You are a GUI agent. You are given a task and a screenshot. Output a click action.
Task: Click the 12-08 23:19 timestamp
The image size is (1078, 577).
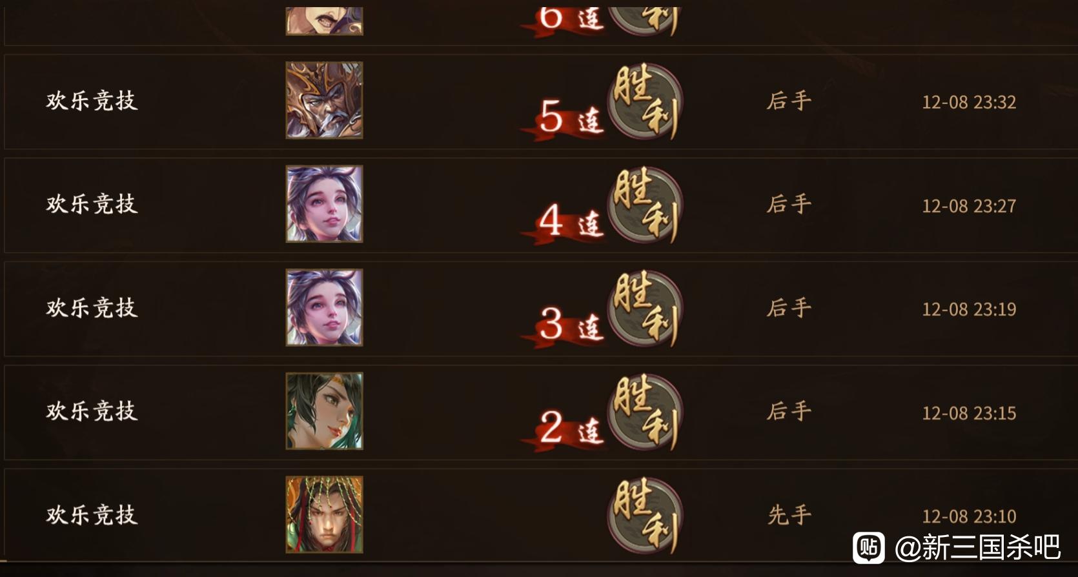pyautogui.click(x=969, y=309)
